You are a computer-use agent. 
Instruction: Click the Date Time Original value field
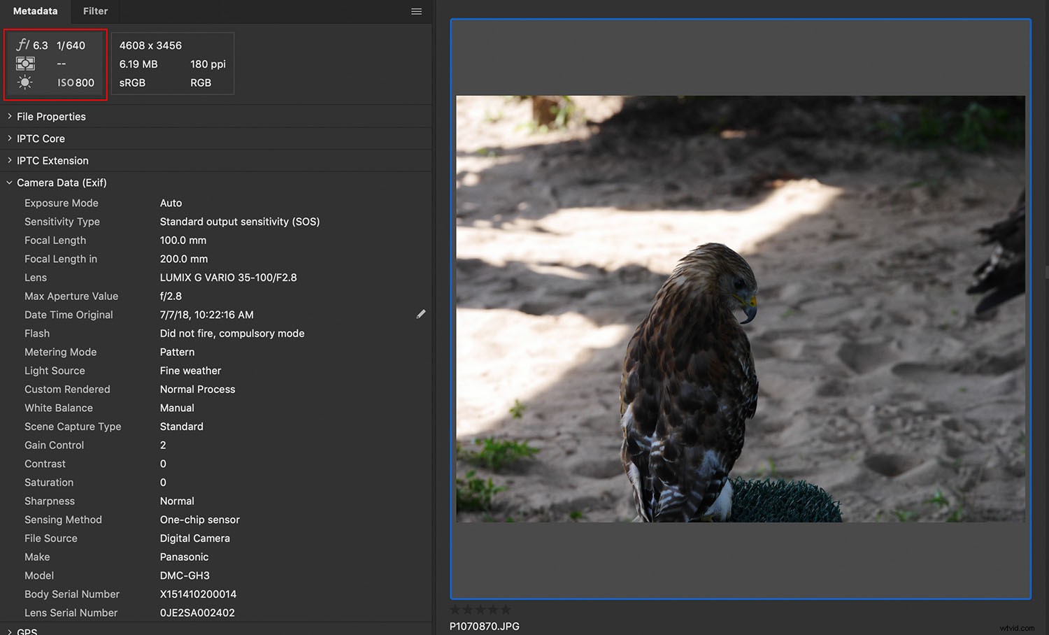pyautogui.click(x=207, y=315)
